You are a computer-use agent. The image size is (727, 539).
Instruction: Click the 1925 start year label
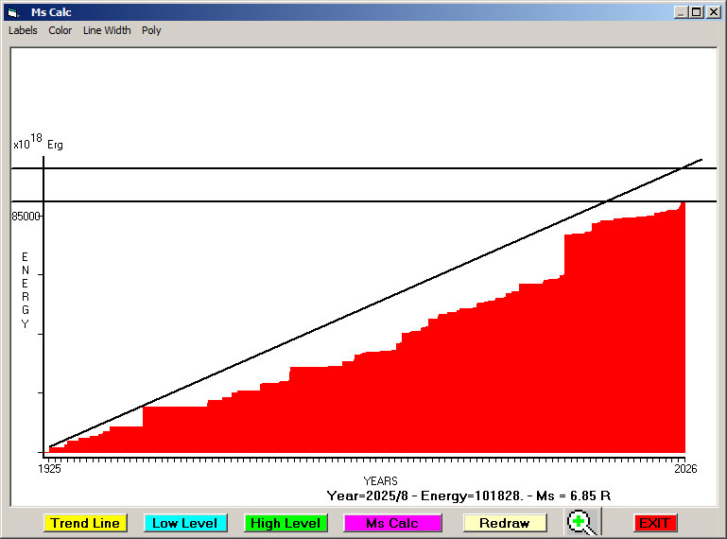pos(49,468)
